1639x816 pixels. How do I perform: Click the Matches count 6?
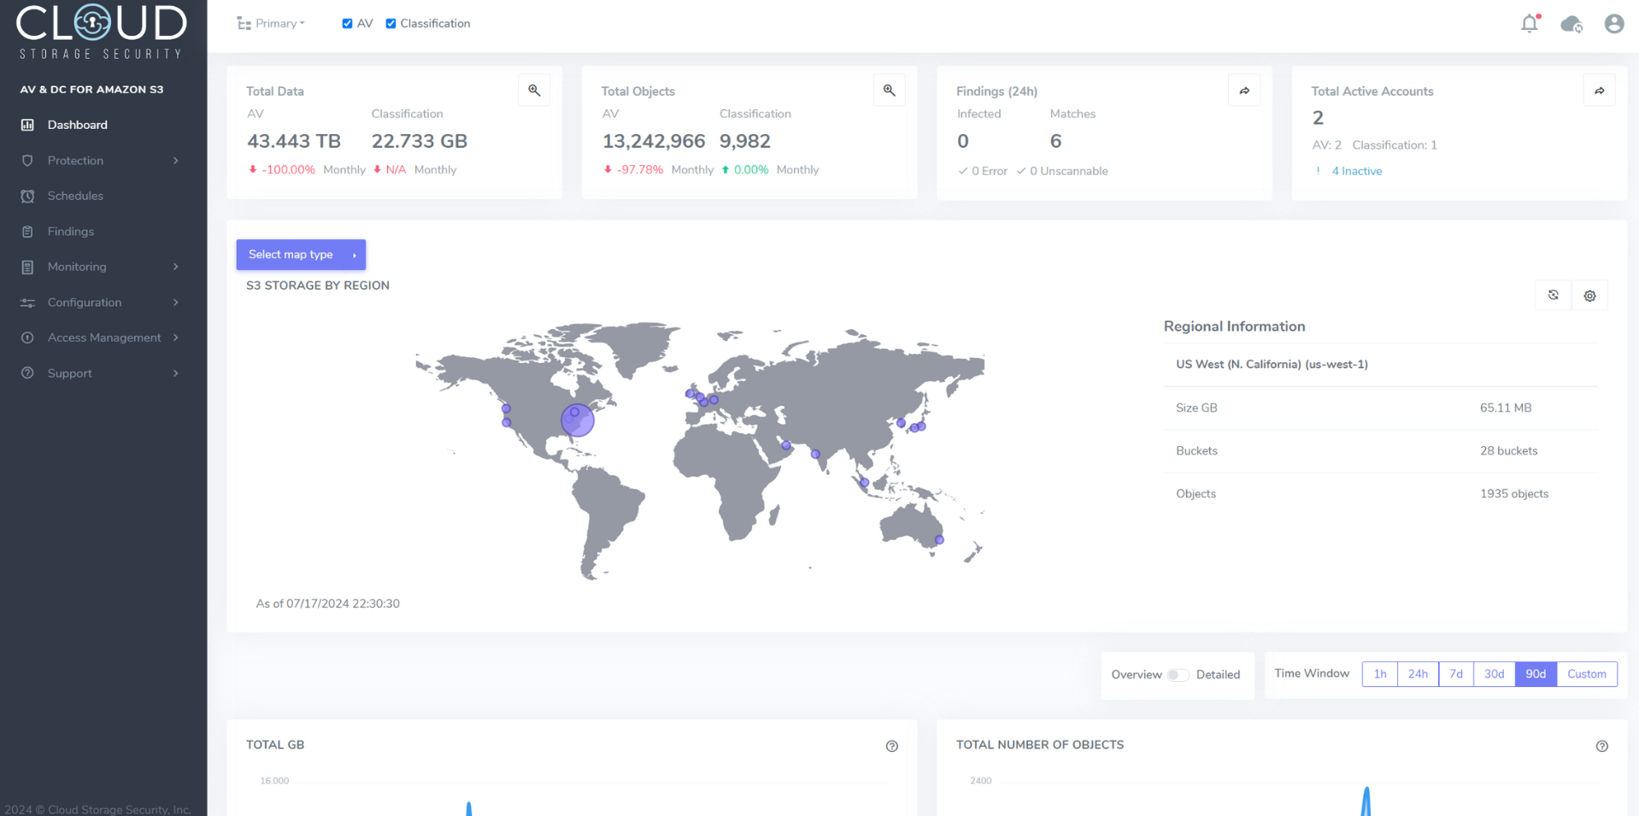tap(1055, 141)
